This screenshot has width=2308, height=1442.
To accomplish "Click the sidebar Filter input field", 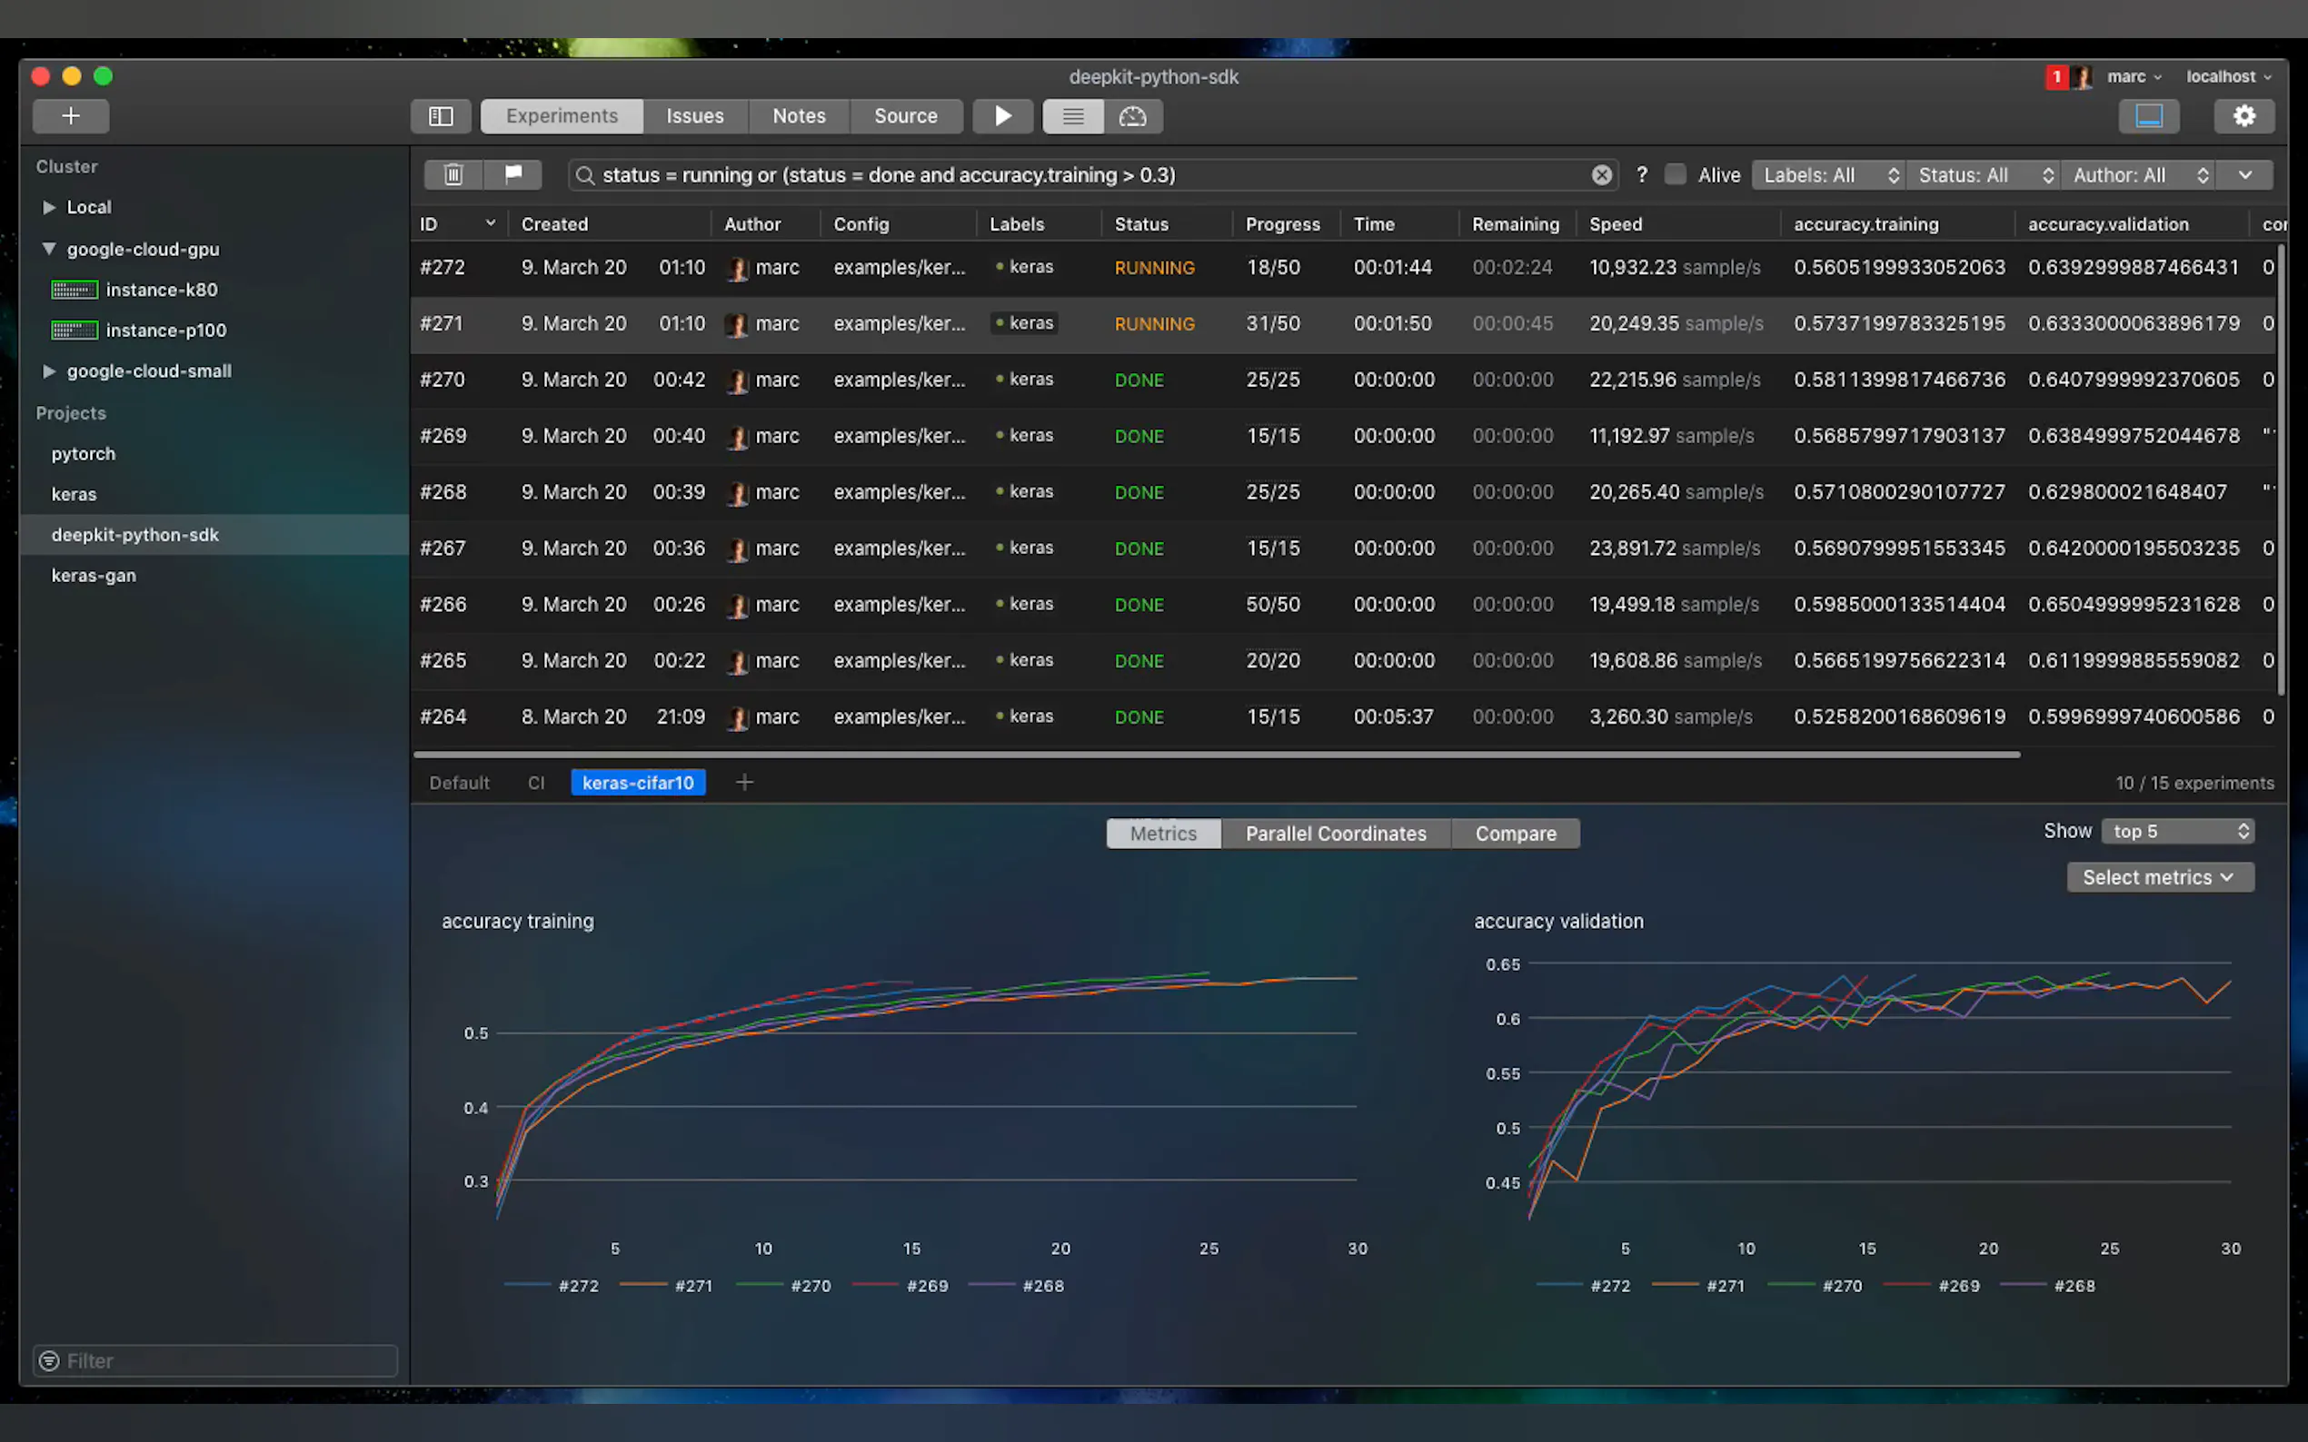I will pos(215,1361).
